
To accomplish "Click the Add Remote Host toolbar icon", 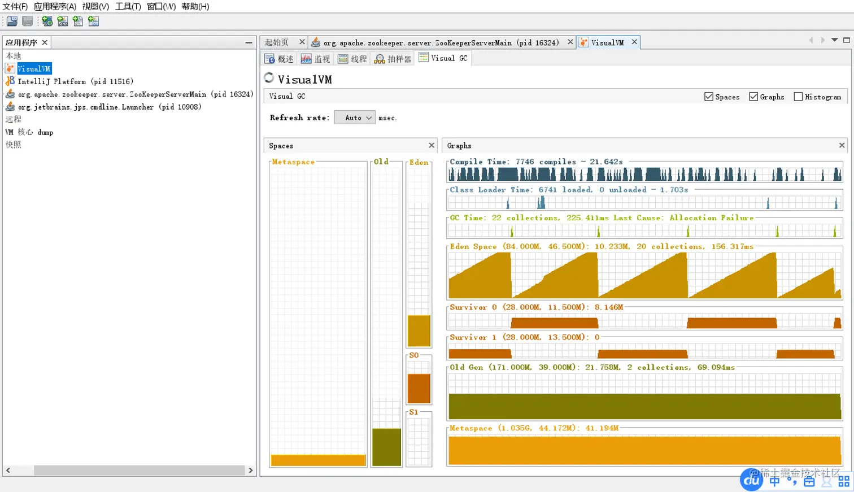I will pos(47,21).
